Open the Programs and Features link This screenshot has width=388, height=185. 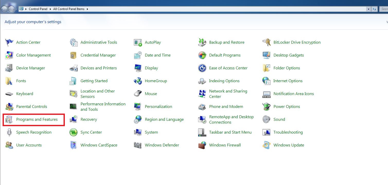[37, 119]
